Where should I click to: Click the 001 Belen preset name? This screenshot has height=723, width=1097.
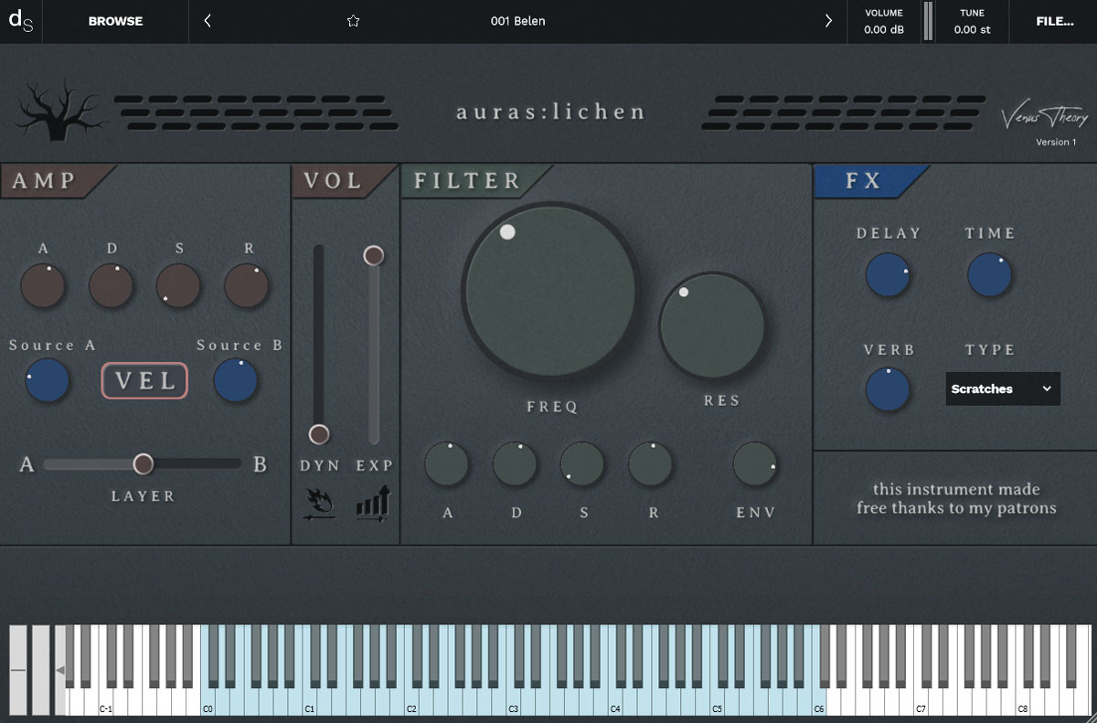tap(517, 21)
